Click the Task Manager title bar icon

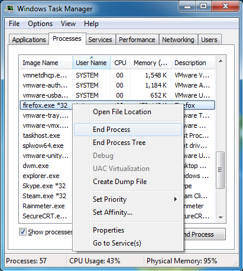click(x=9, y=9)
